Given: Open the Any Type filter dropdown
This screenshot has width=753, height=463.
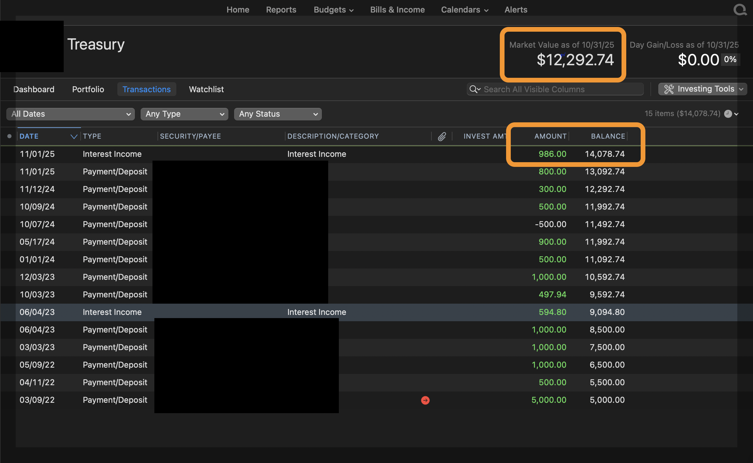Looking at the screenshot, I should click(x=184, y=114).
